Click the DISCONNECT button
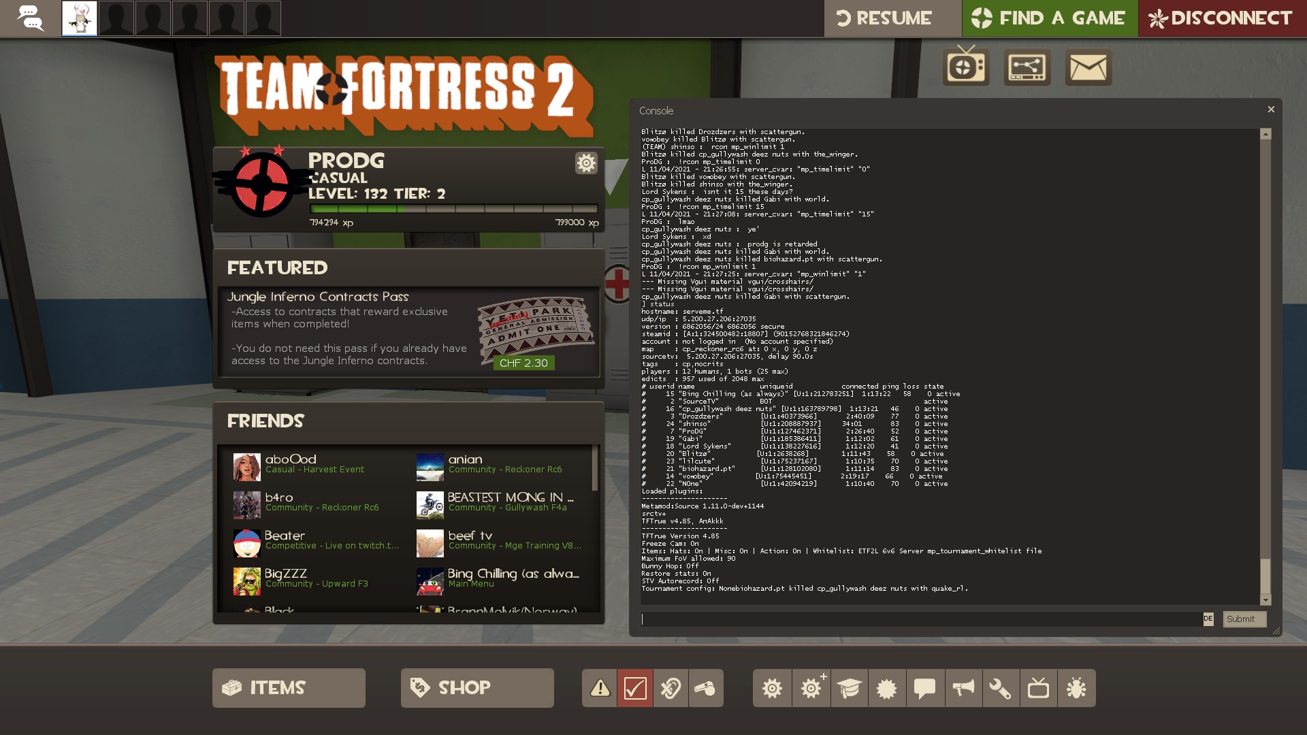 point(1223,18)
